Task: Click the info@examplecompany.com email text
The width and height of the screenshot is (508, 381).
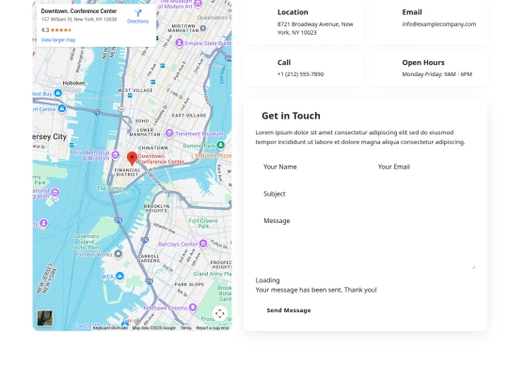Action: pyautogui.click(x=439, y=24)
